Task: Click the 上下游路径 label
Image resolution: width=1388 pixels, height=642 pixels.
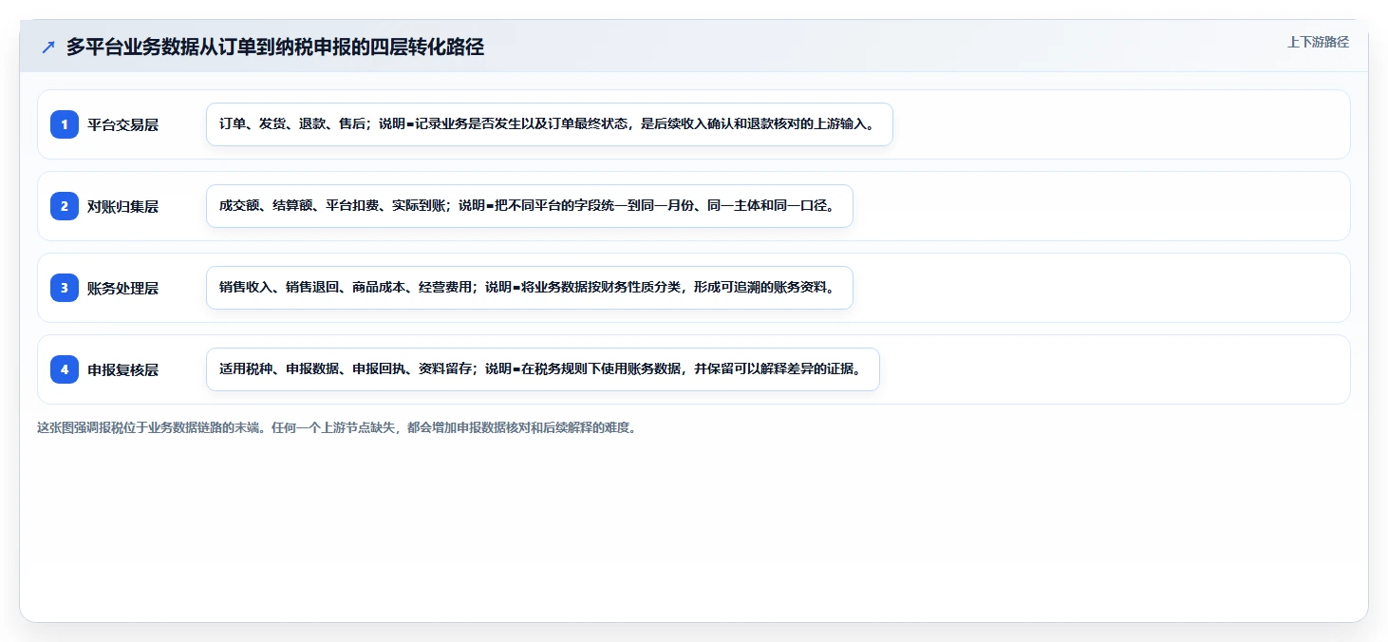Action: tap(1318, 42)
